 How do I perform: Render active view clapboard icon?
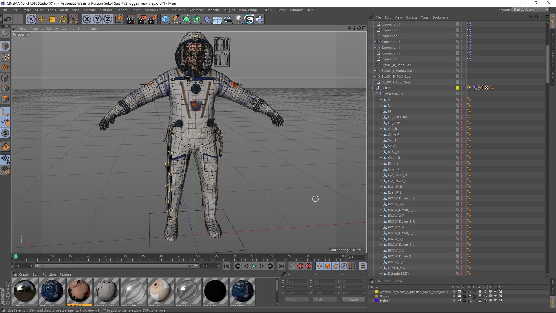[x=131, y=19]
